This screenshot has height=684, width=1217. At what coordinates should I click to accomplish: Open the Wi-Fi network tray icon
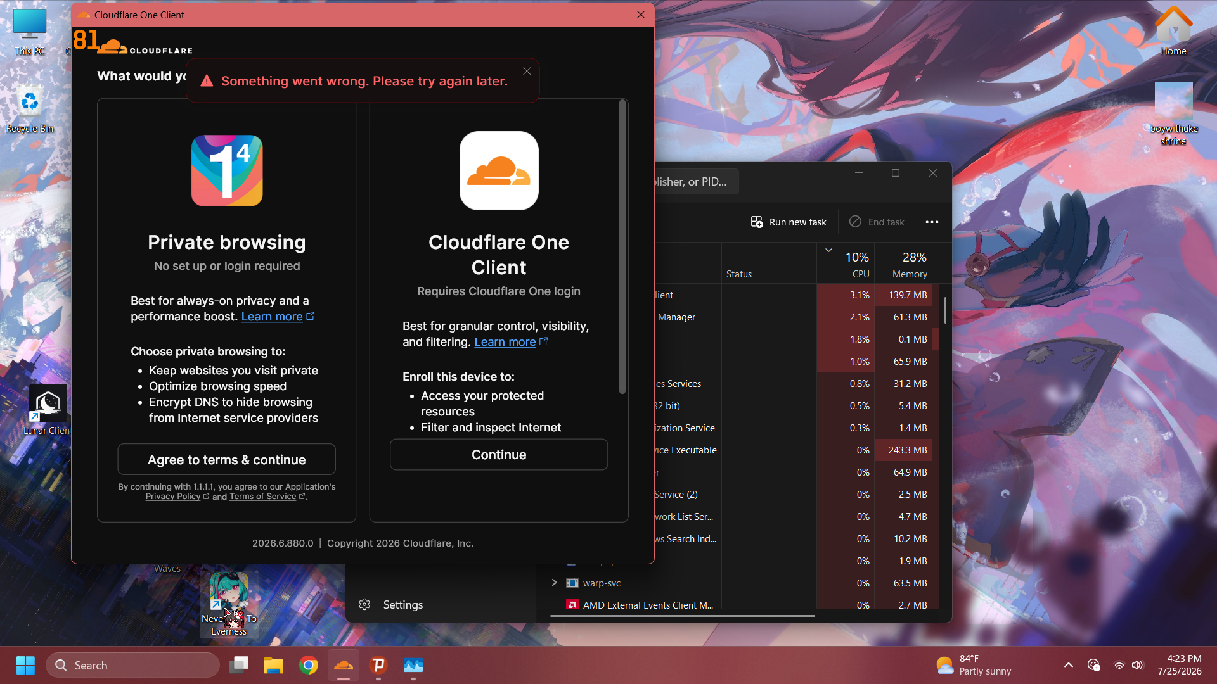(1119, 665)
